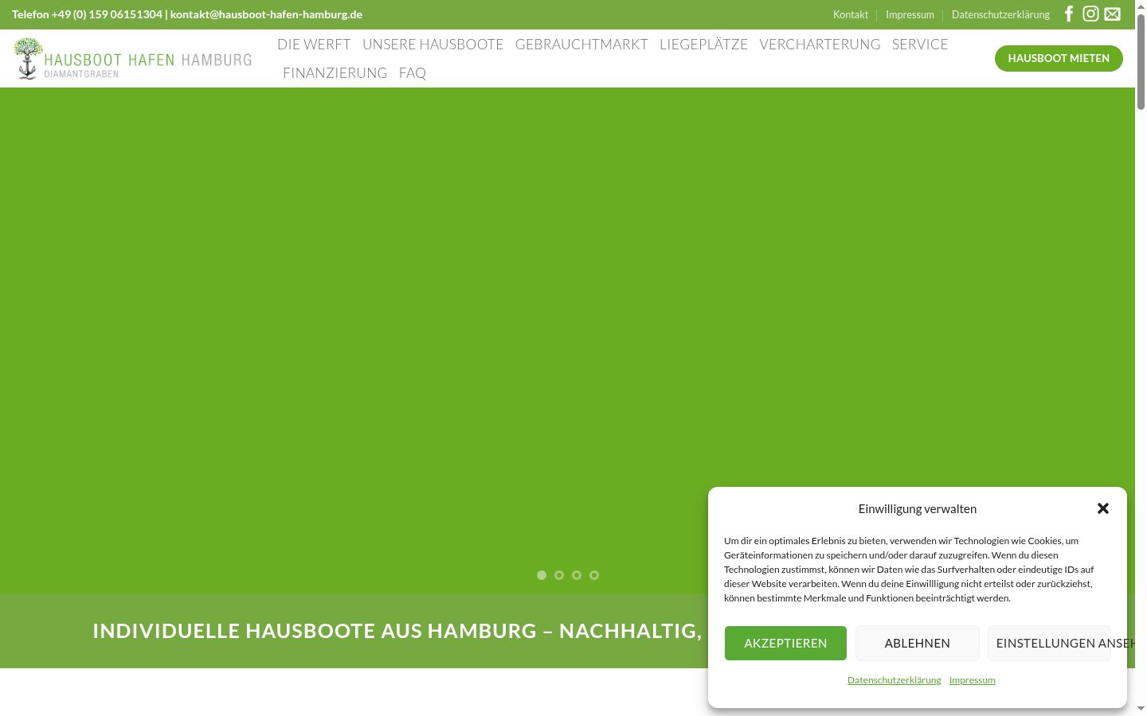Open LIEGEPLÄTZE navigation item
Viewport: 1147px width, 716px height.
coord(703,45)
